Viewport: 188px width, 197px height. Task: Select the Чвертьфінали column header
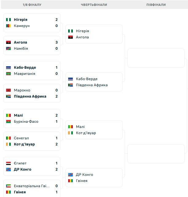point(94,5)
